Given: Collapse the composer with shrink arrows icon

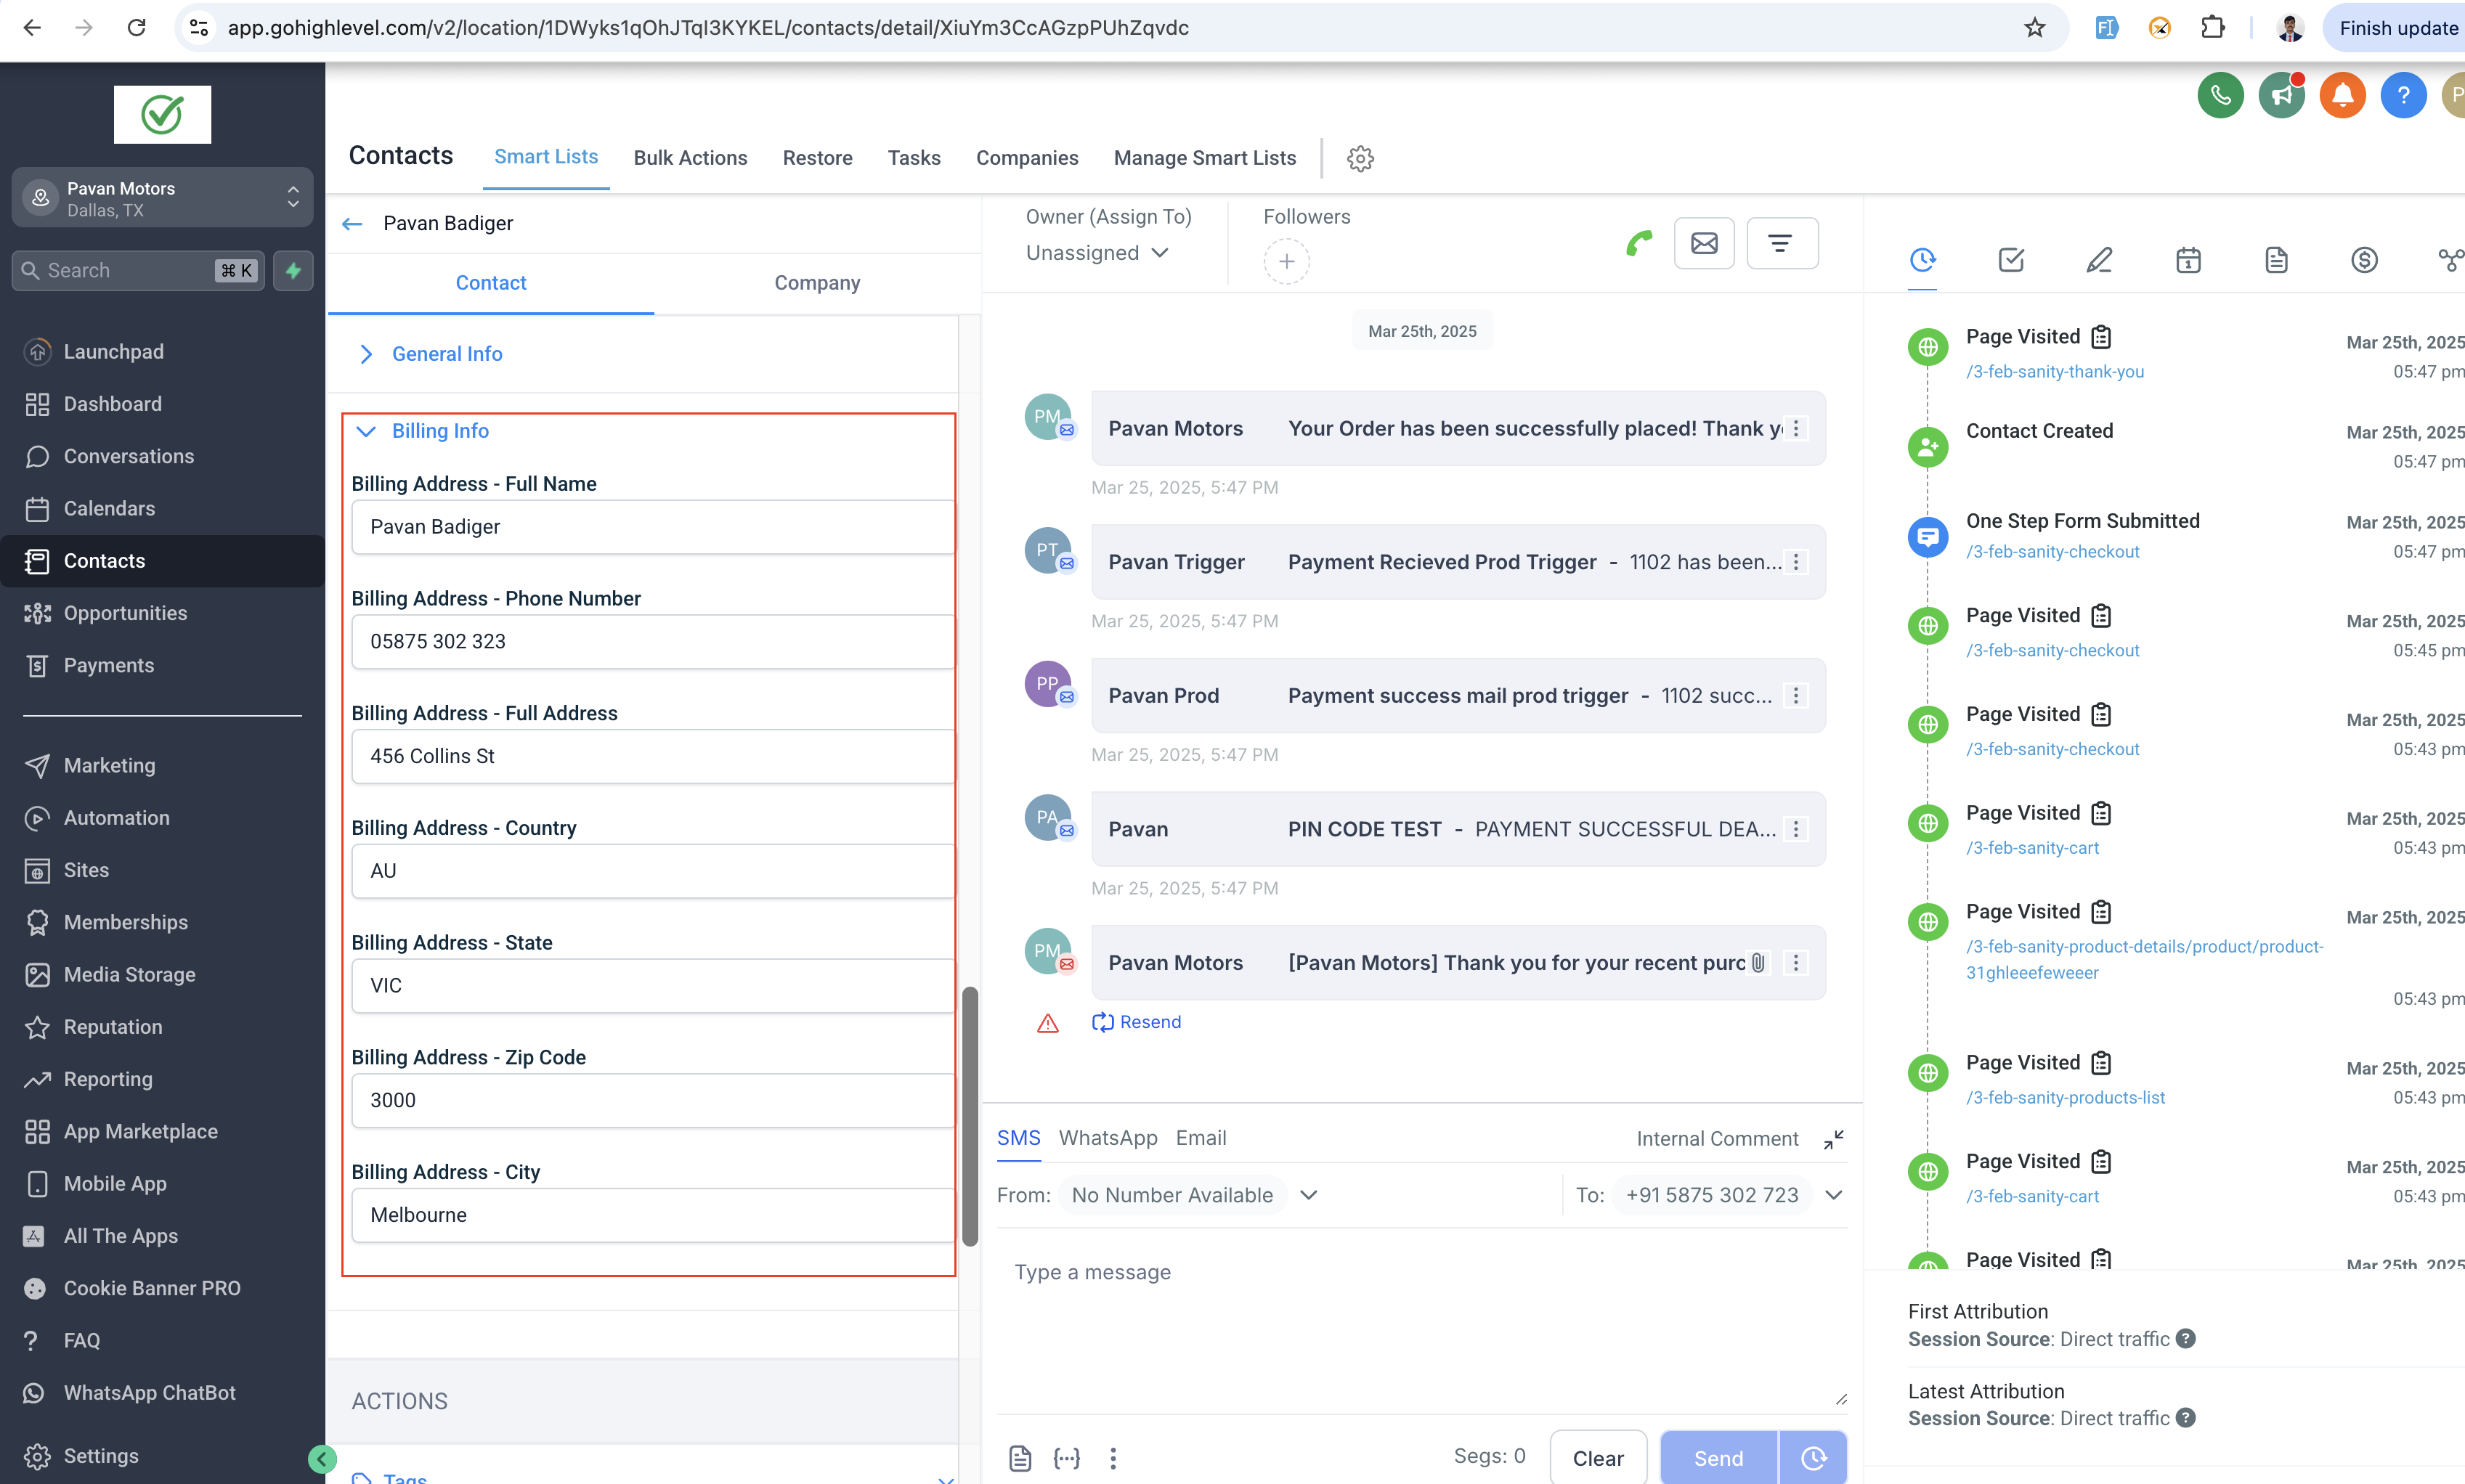Looking at the screenshot, I should [x=1832, y=1139].
